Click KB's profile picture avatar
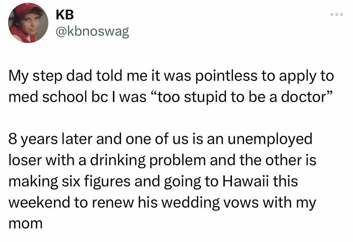Viewport: 353px width, 242px height. point(28,22)
